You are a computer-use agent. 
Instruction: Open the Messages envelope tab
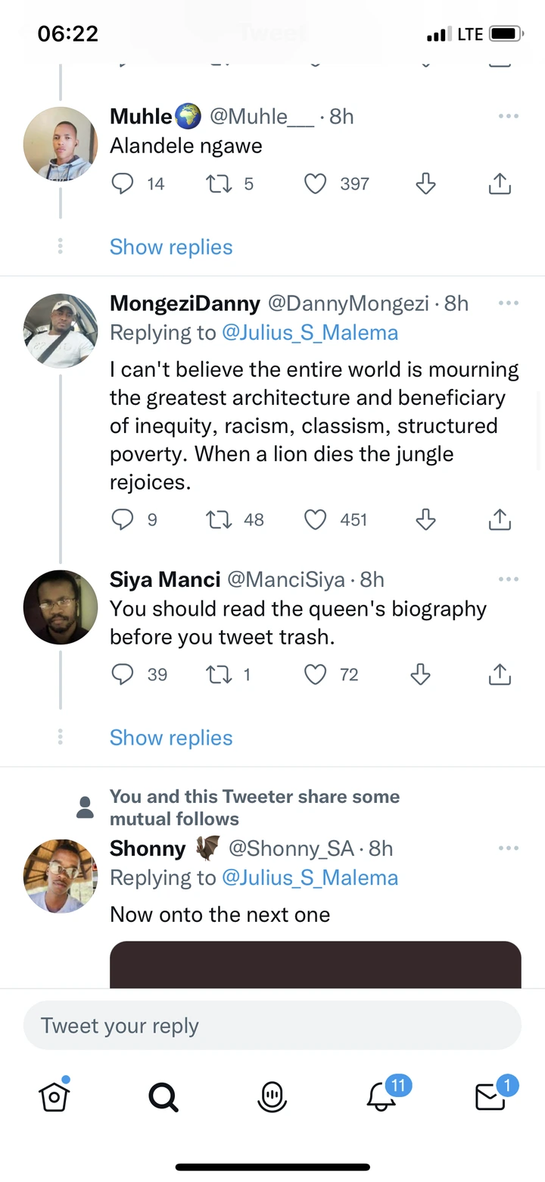(x=490, y=1096)
